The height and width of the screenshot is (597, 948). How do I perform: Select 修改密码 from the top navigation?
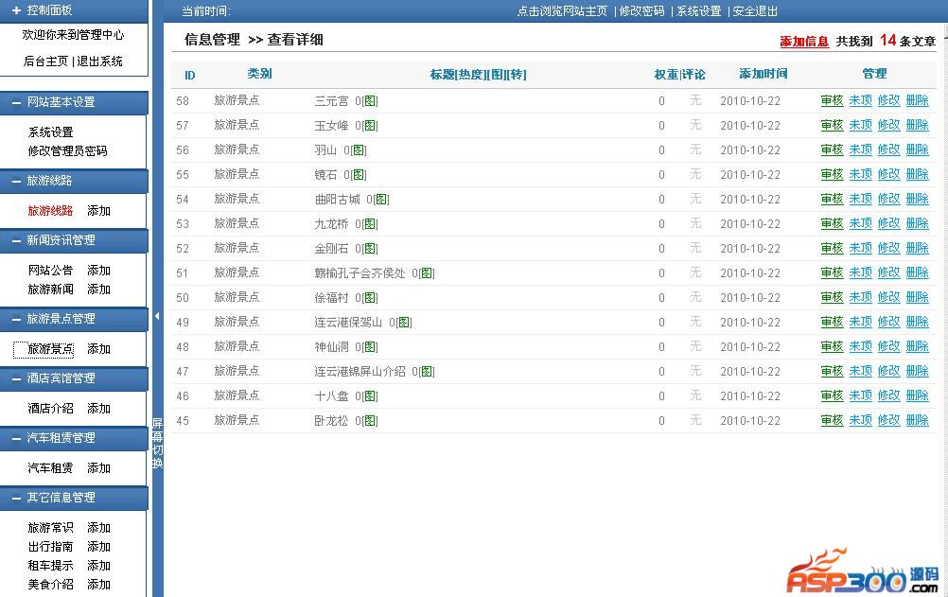pyautogui.click(x=641, y=11)
